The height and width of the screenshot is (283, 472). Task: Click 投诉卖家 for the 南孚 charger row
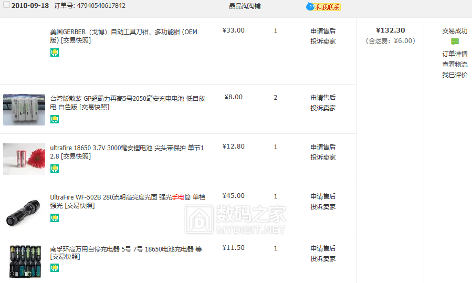(x=323, y=258)
